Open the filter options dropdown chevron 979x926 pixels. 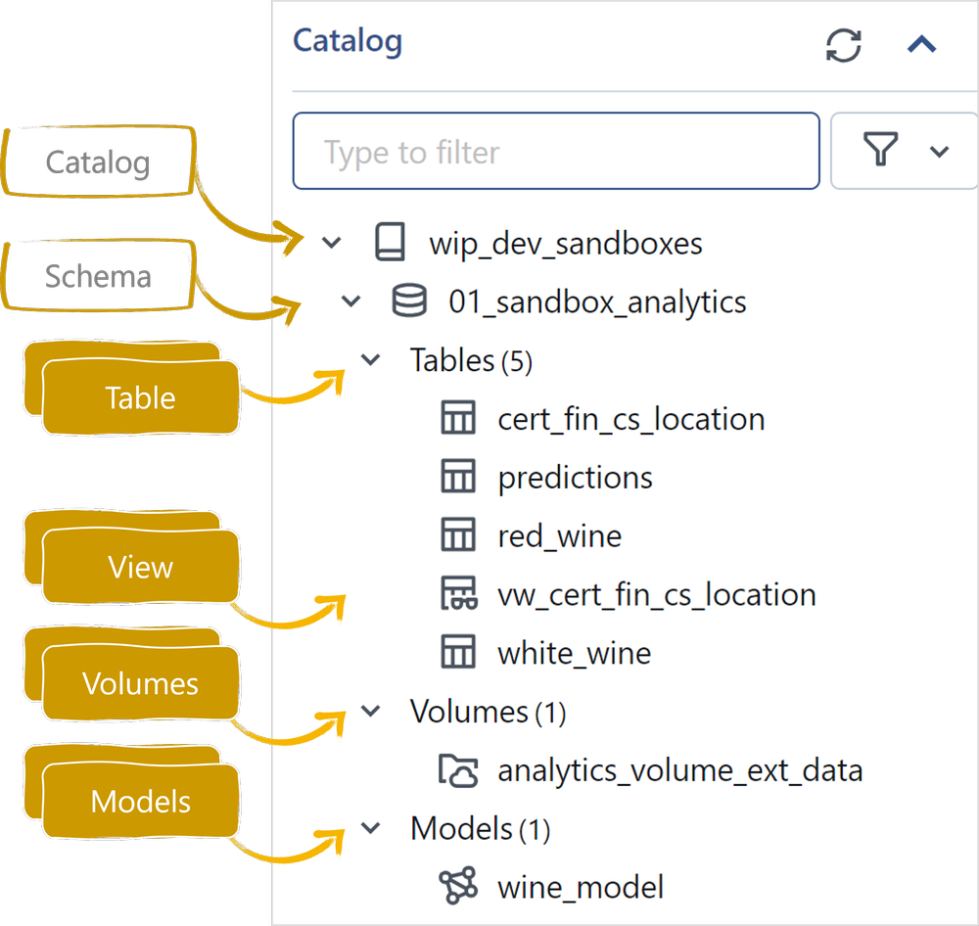pos(940,151)
